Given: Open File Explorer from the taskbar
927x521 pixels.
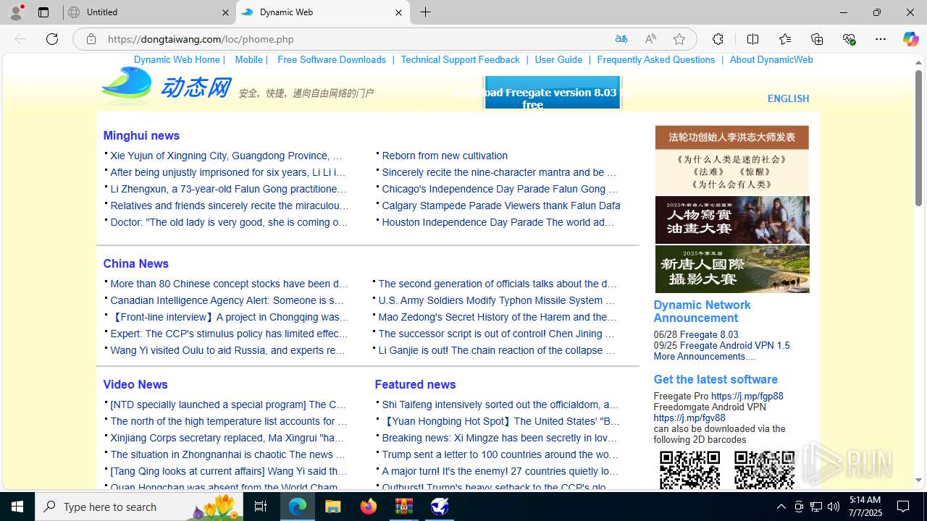Looking at the screenshot, I should (333, 507).
